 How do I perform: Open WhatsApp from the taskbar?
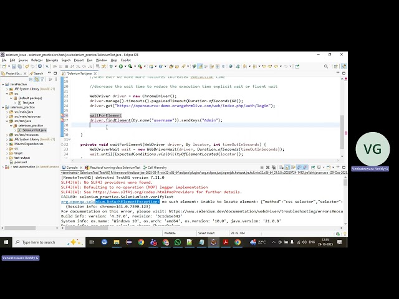coord(178,242)
